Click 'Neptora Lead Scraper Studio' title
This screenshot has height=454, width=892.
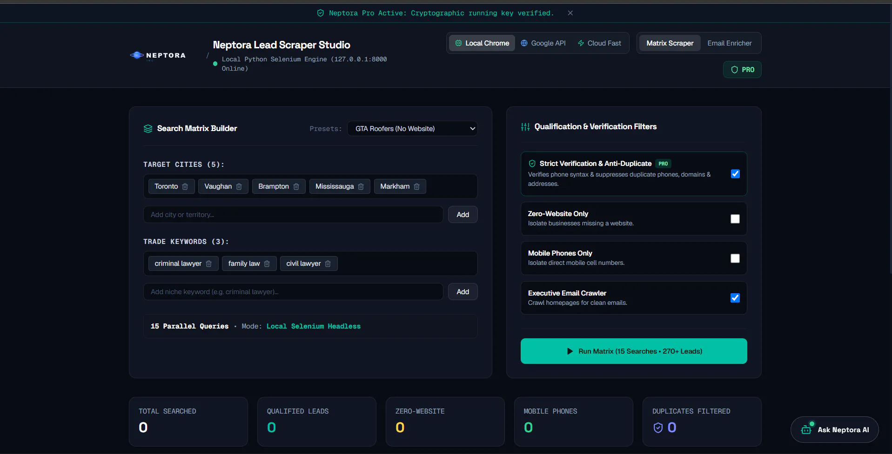pos(282,45)
